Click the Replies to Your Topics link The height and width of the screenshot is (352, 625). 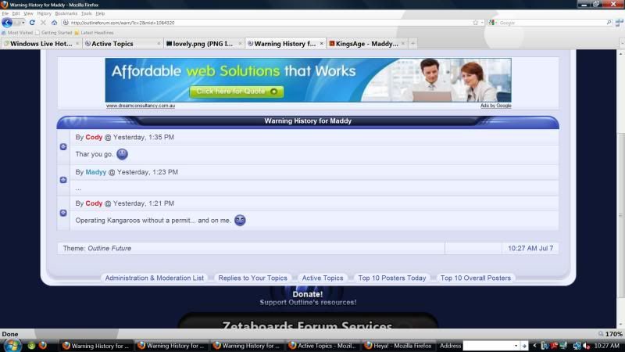click(252, 278)
